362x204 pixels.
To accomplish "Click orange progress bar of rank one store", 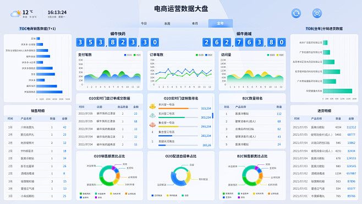I will [x=173, y=108].
